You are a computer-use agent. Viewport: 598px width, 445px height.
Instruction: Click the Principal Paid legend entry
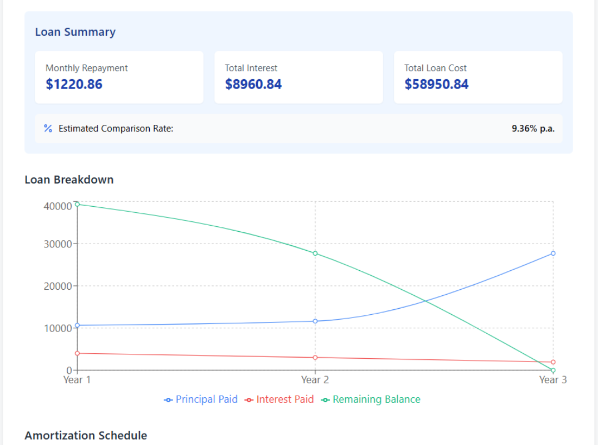[x=201, y=399]
